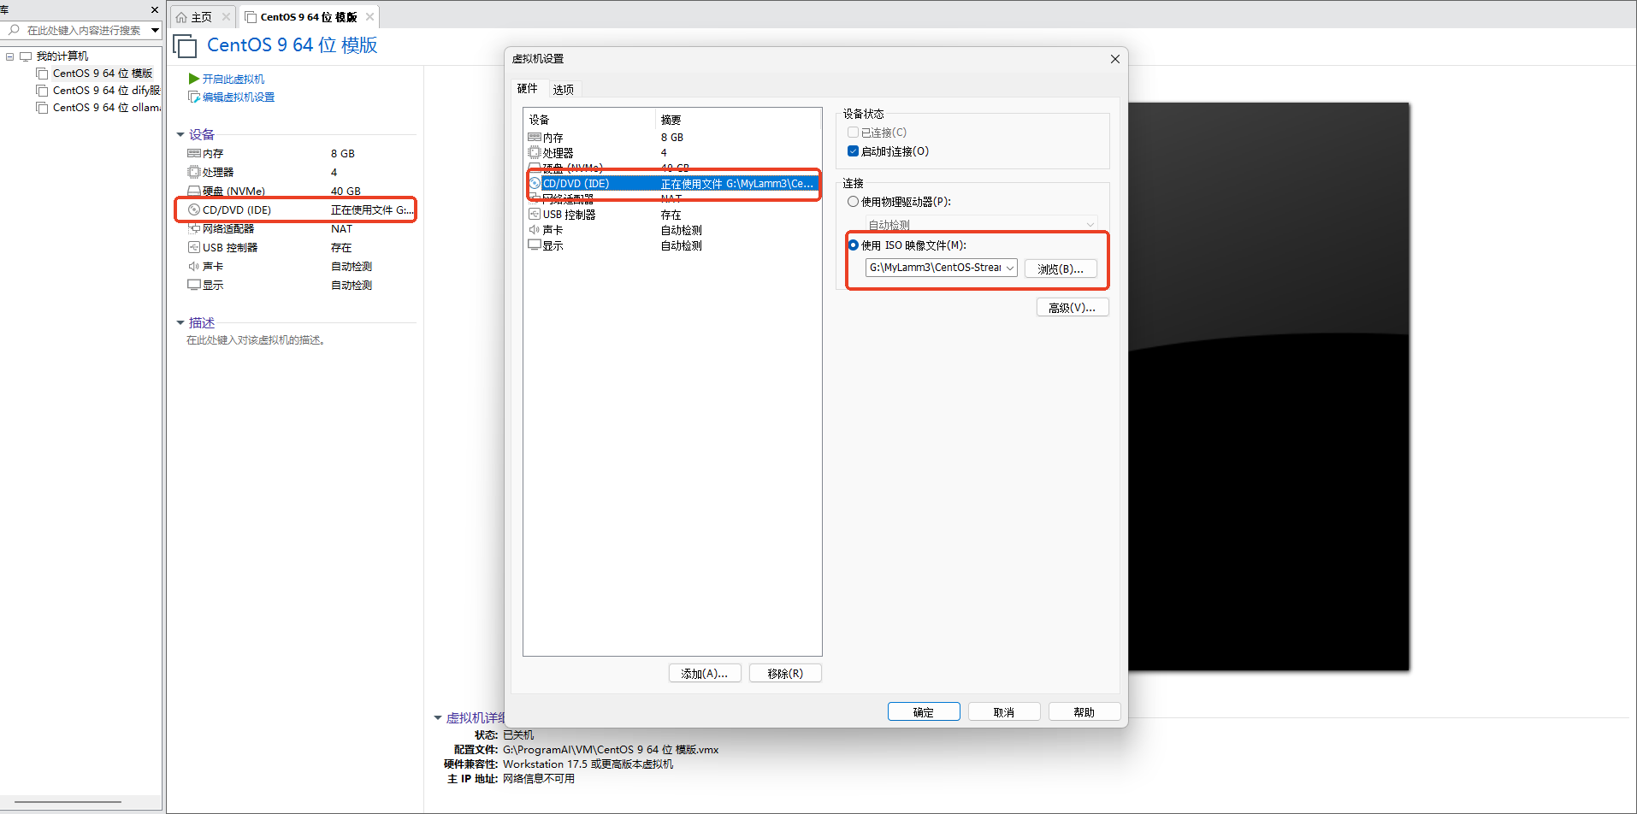Click hard disk NVMe icon in main window
The width and height of the screenshot is (1637, 814).
(194, 191)
